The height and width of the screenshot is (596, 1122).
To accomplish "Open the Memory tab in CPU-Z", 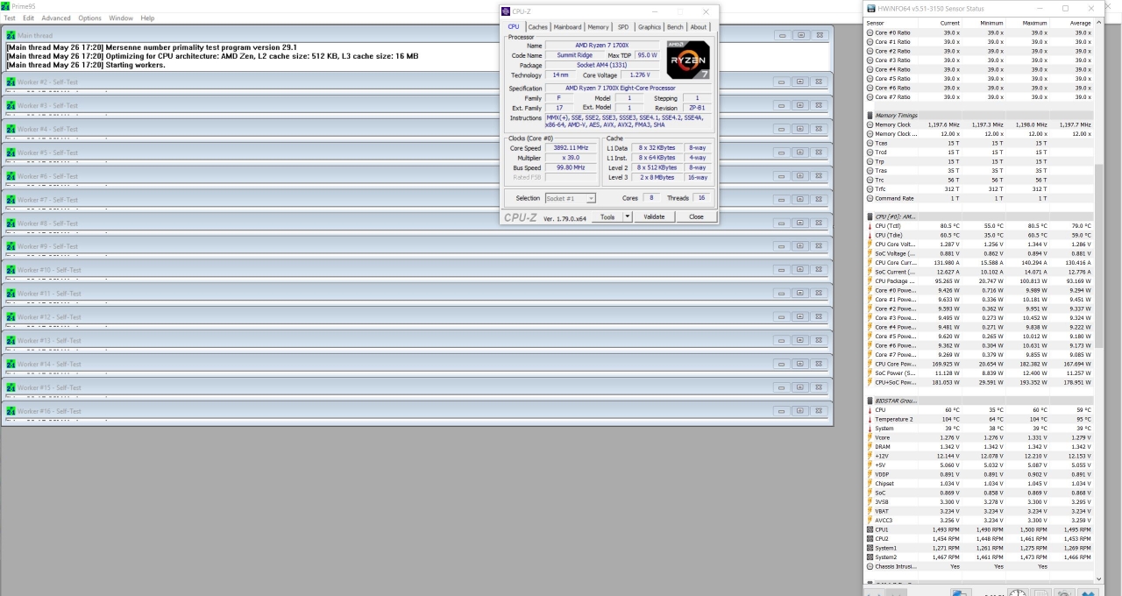I will [x=598, y=27].
